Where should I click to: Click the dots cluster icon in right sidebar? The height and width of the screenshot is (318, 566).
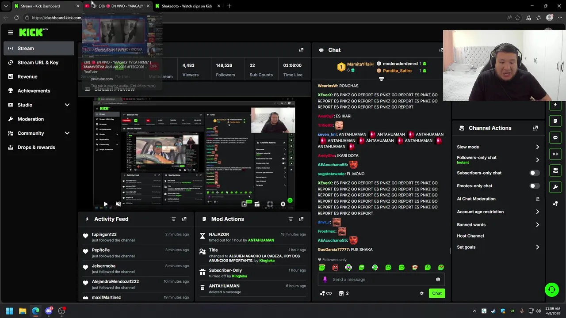[555, 204]
